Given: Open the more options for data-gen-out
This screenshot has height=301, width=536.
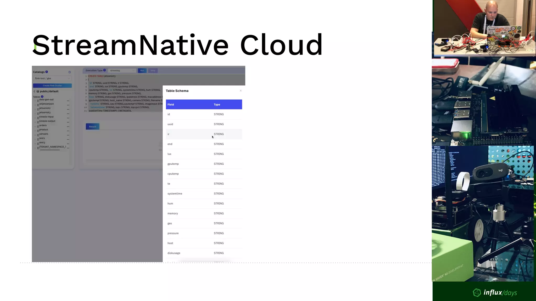Looking at the screenshot, I should coord(68,101).
